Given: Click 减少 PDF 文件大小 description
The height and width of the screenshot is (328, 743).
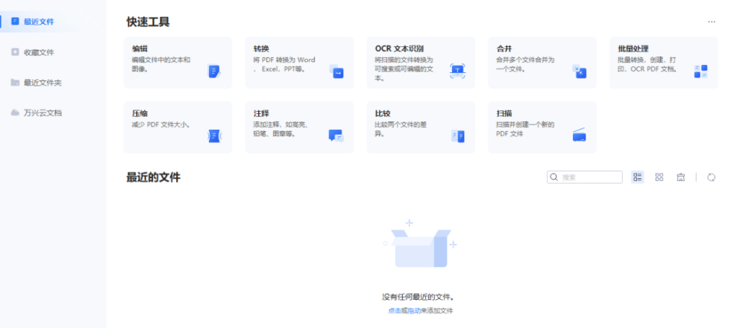Looking at the screenshot, I should 161,125.
